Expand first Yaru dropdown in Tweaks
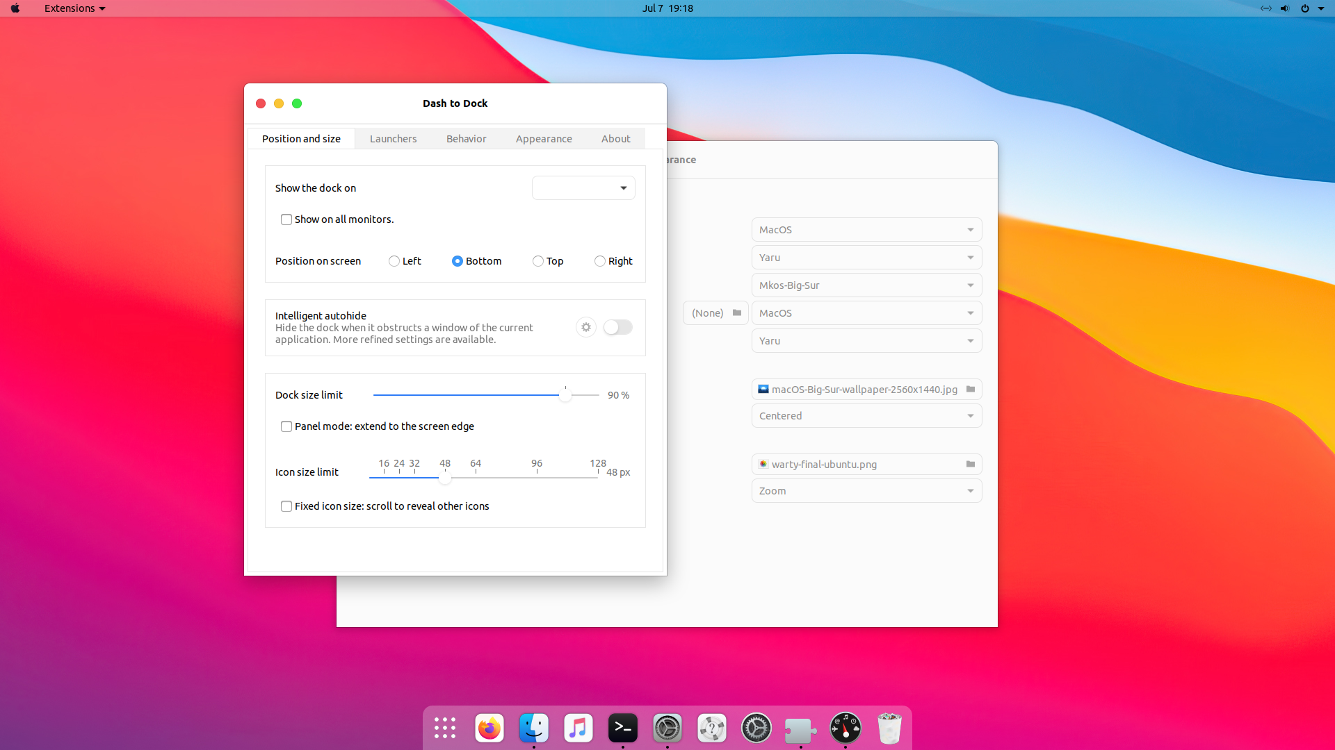 pos(866,258)
